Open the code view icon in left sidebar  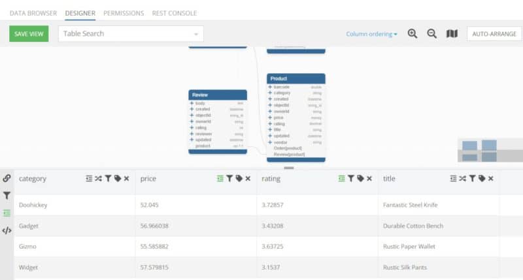[x=7, y=230]
